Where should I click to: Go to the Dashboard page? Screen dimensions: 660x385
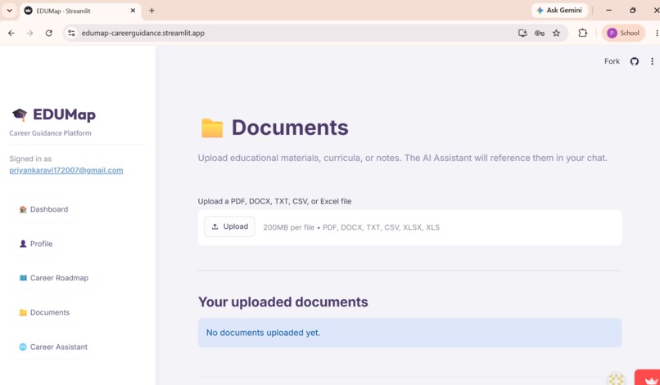coord(43,209)
